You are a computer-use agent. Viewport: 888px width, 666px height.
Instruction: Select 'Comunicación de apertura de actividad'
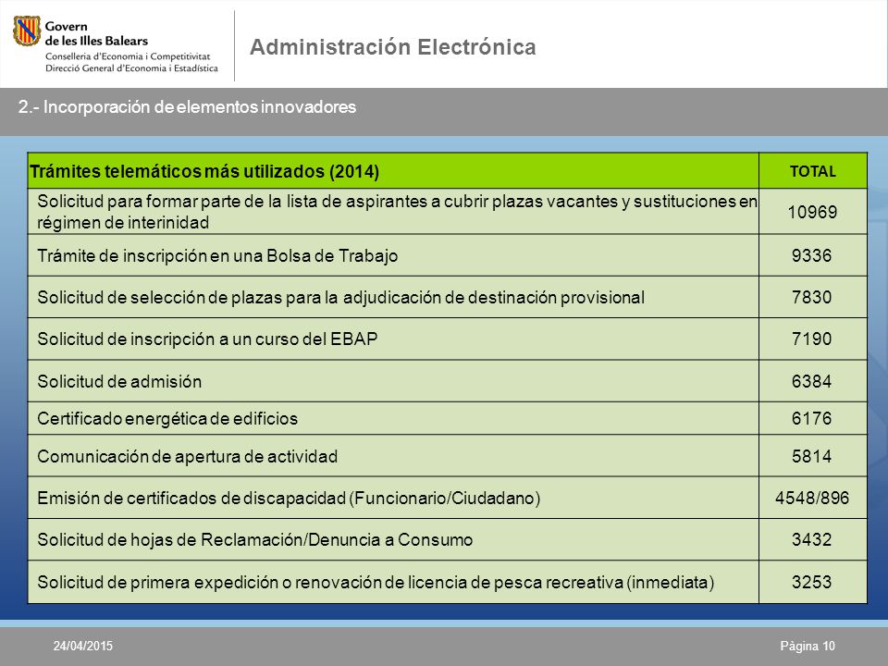coord(188,456)
